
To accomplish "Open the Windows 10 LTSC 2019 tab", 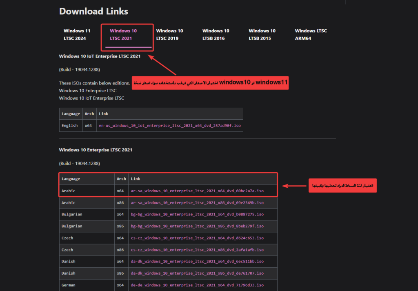I will tap(169, 35).
